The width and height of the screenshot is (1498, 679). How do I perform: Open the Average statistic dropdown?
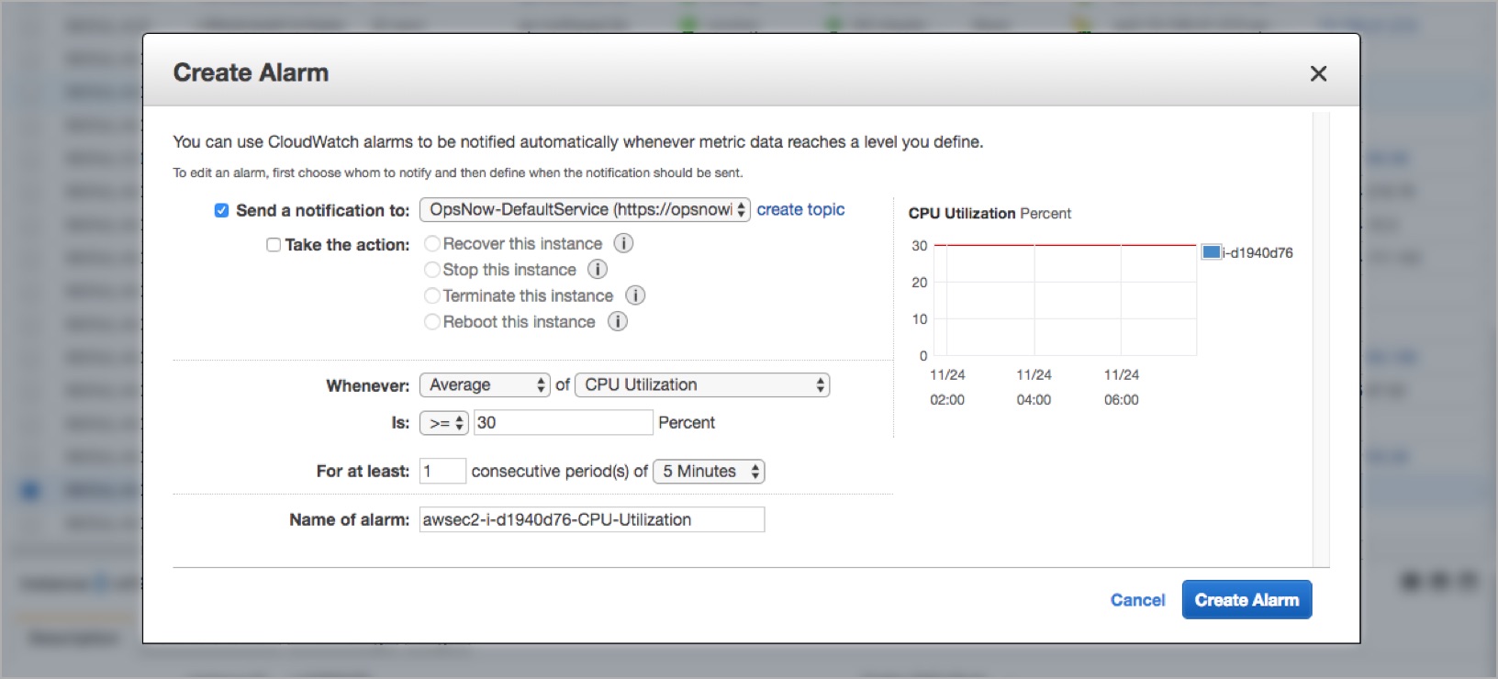point(485,385)
